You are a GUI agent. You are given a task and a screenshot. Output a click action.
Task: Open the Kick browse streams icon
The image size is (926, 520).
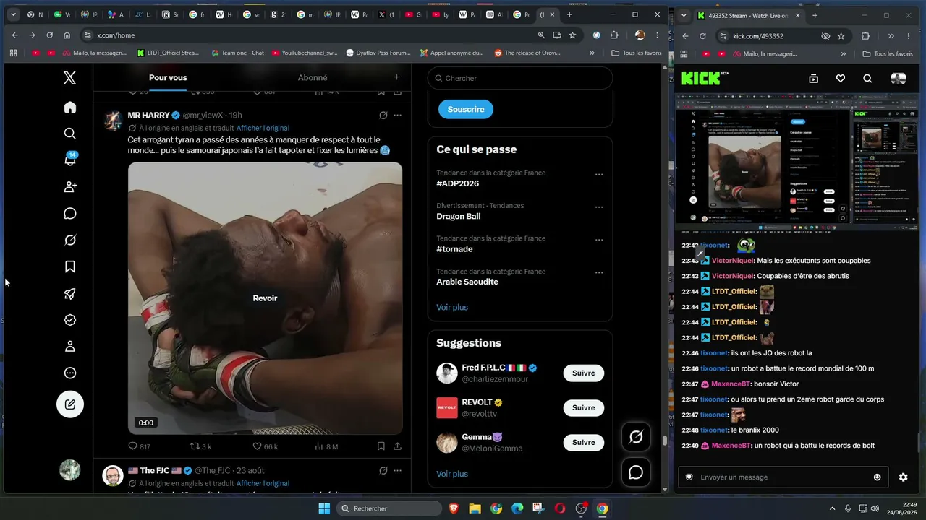(813, 79)
